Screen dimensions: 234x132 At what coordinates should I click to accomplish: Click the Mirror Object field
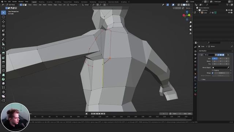pos(221,67)
